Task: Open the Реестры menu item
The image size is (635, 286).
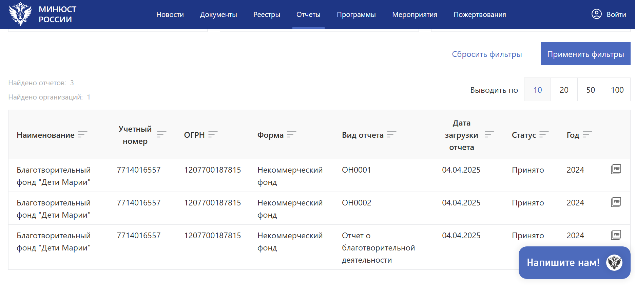Action: point(267,15)
